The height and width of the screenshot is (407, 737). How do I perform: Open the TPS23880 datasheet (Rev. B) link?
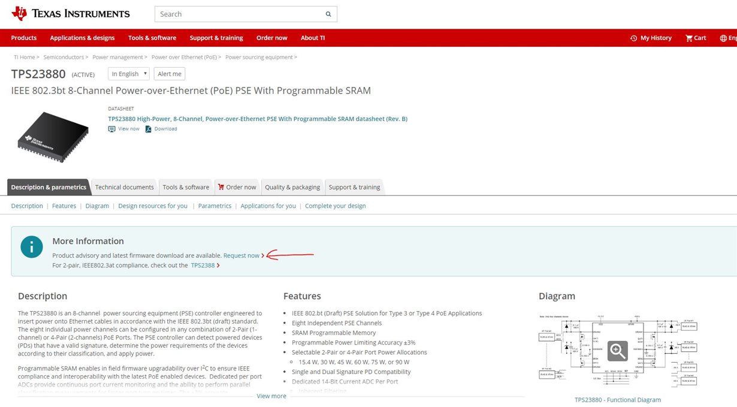point(258,119)
